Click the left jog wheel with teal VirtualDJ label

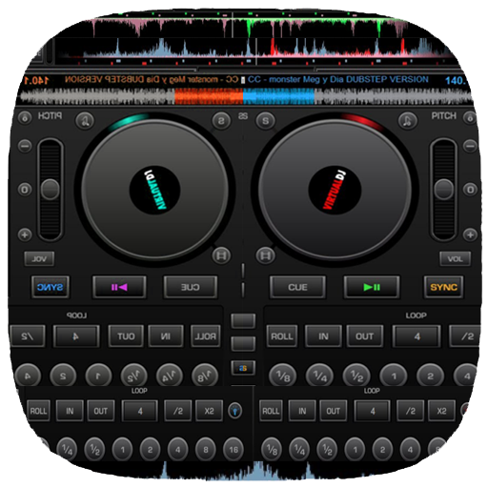pos(154,190)
